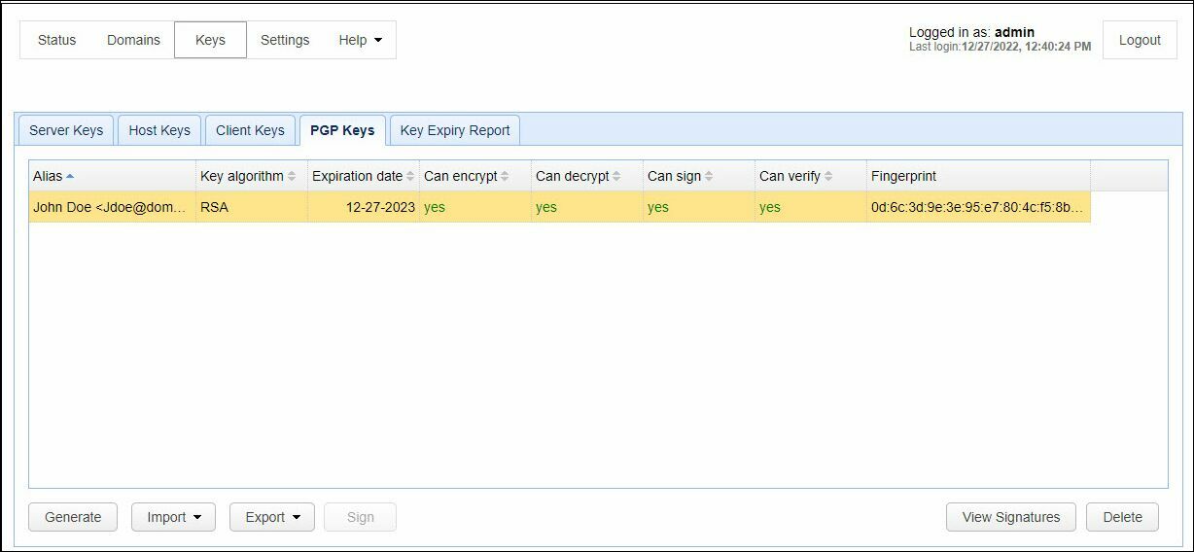Screen dimensions: 1194x552
Task: Click the fingerprint value starting 0d:6c:3d
Action: [x=978, y=207]
